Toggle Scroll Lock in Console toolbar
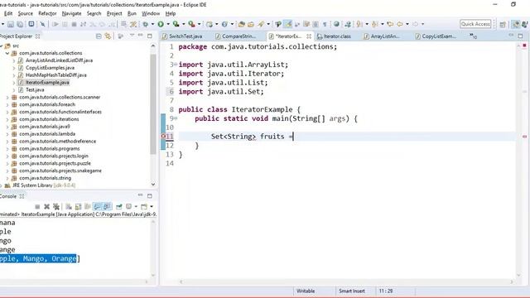 tap(78, 207)
